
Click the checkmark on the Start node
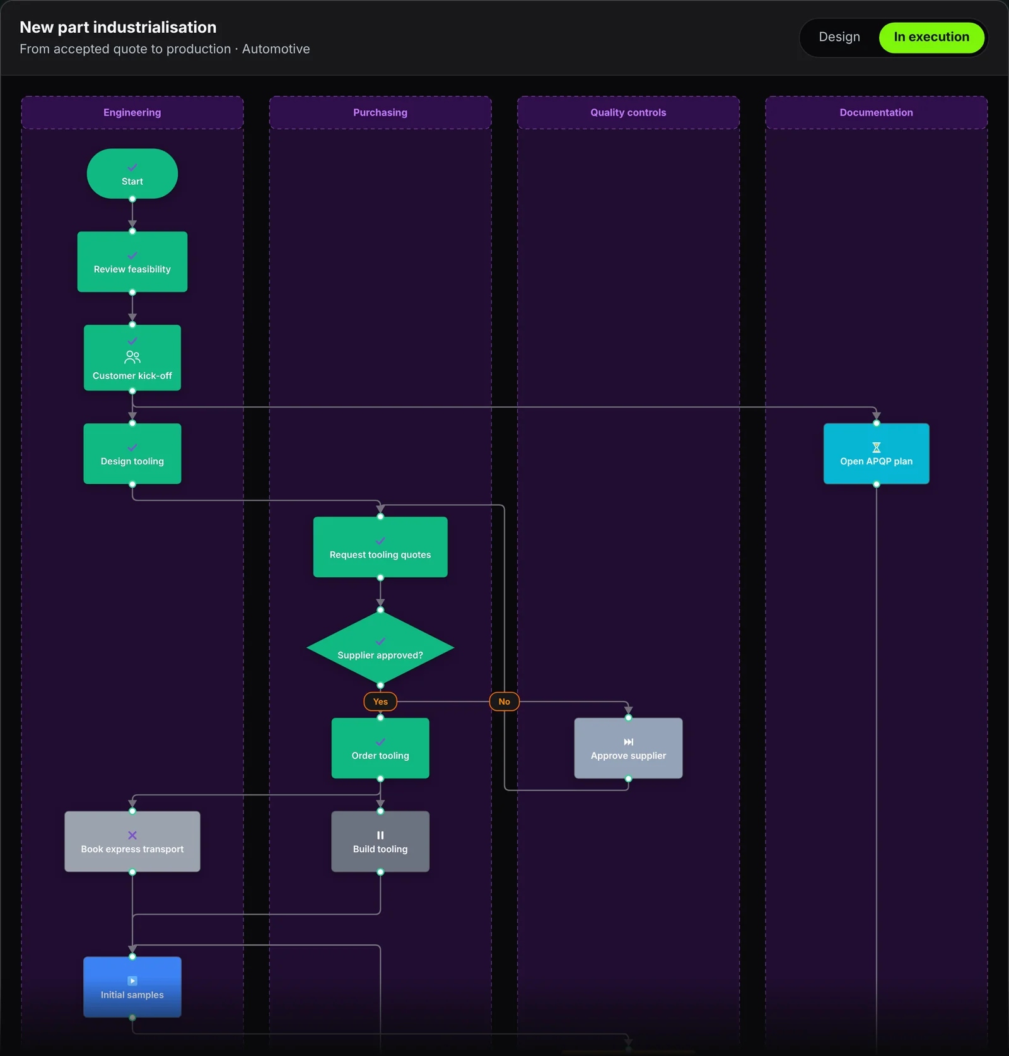tap(132, 167)
